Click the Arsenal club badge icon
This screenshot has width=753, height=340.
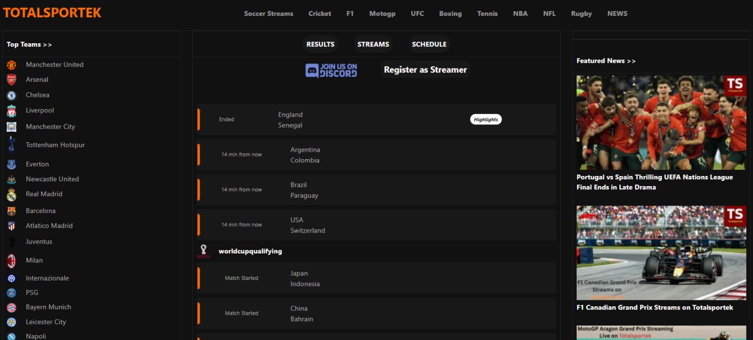(x=12, y=80)
